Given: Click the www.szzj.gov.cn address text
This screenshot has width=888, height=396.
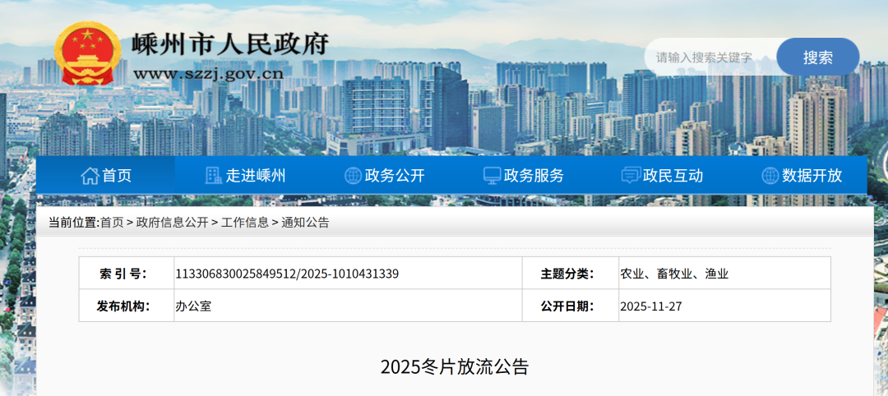Looking at the screenshot, I should click(x=208, y=74).
